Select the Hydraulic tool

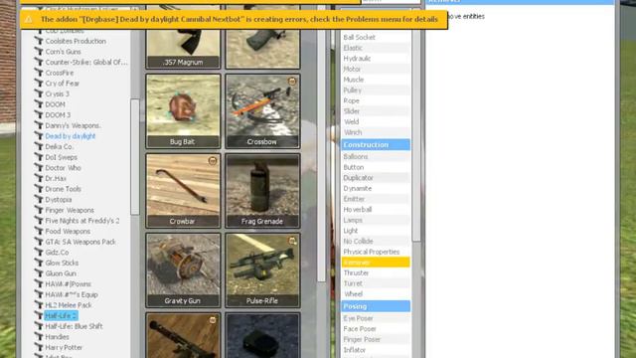[x=376, y=59]
